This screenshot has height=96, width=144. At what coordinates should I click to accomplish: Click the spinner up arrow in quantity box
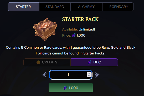(89, 74)
